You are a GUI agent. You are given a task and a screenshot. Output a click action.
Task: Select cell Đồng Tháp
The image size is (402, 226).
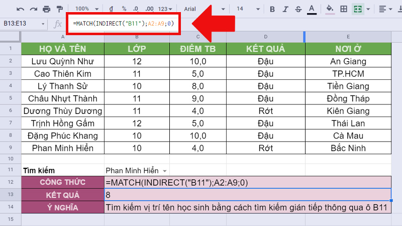pos(348,98)
